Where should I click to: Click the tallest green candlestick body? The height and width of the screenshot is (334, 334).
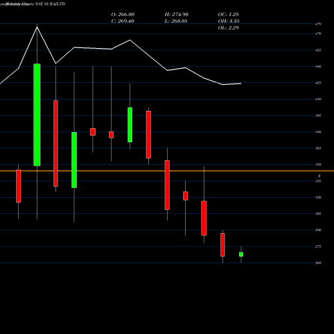pyautogui.click(x=37, y=115)
